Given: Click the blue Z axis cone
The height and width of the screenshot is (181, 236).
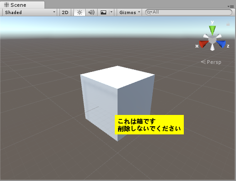Looking at the screenshot, I should 221,44.
